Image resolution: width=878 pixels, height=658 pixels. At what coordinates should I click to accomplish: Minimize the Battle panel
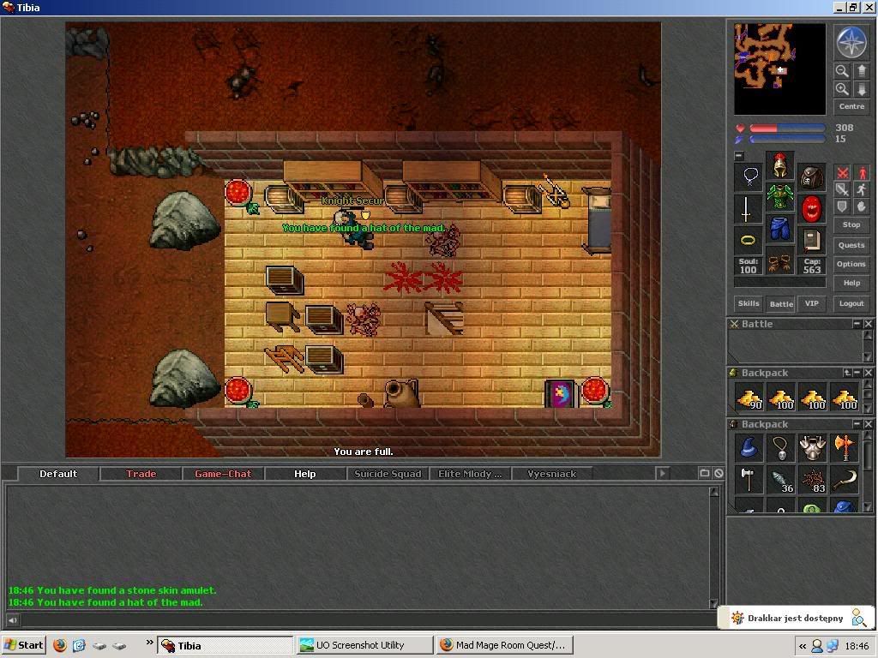857,324
